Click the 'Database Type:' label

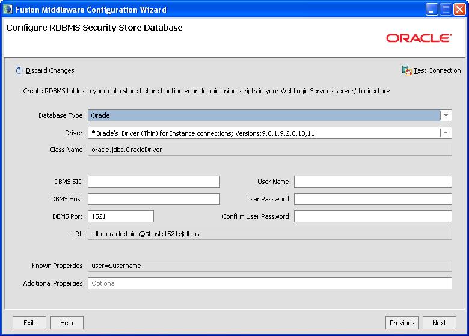point(61,115)
